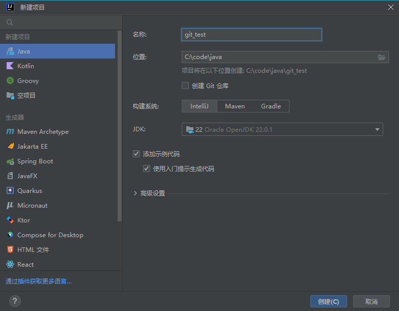
Task: Click the Java project type icon
Action: pos(10,51)
